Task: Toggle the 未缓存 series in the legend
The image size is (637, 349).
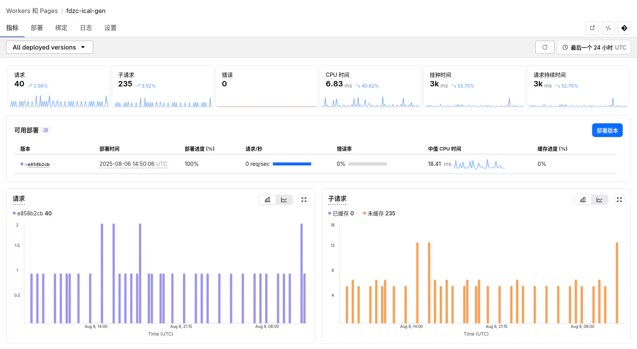Action: (379, 213)
